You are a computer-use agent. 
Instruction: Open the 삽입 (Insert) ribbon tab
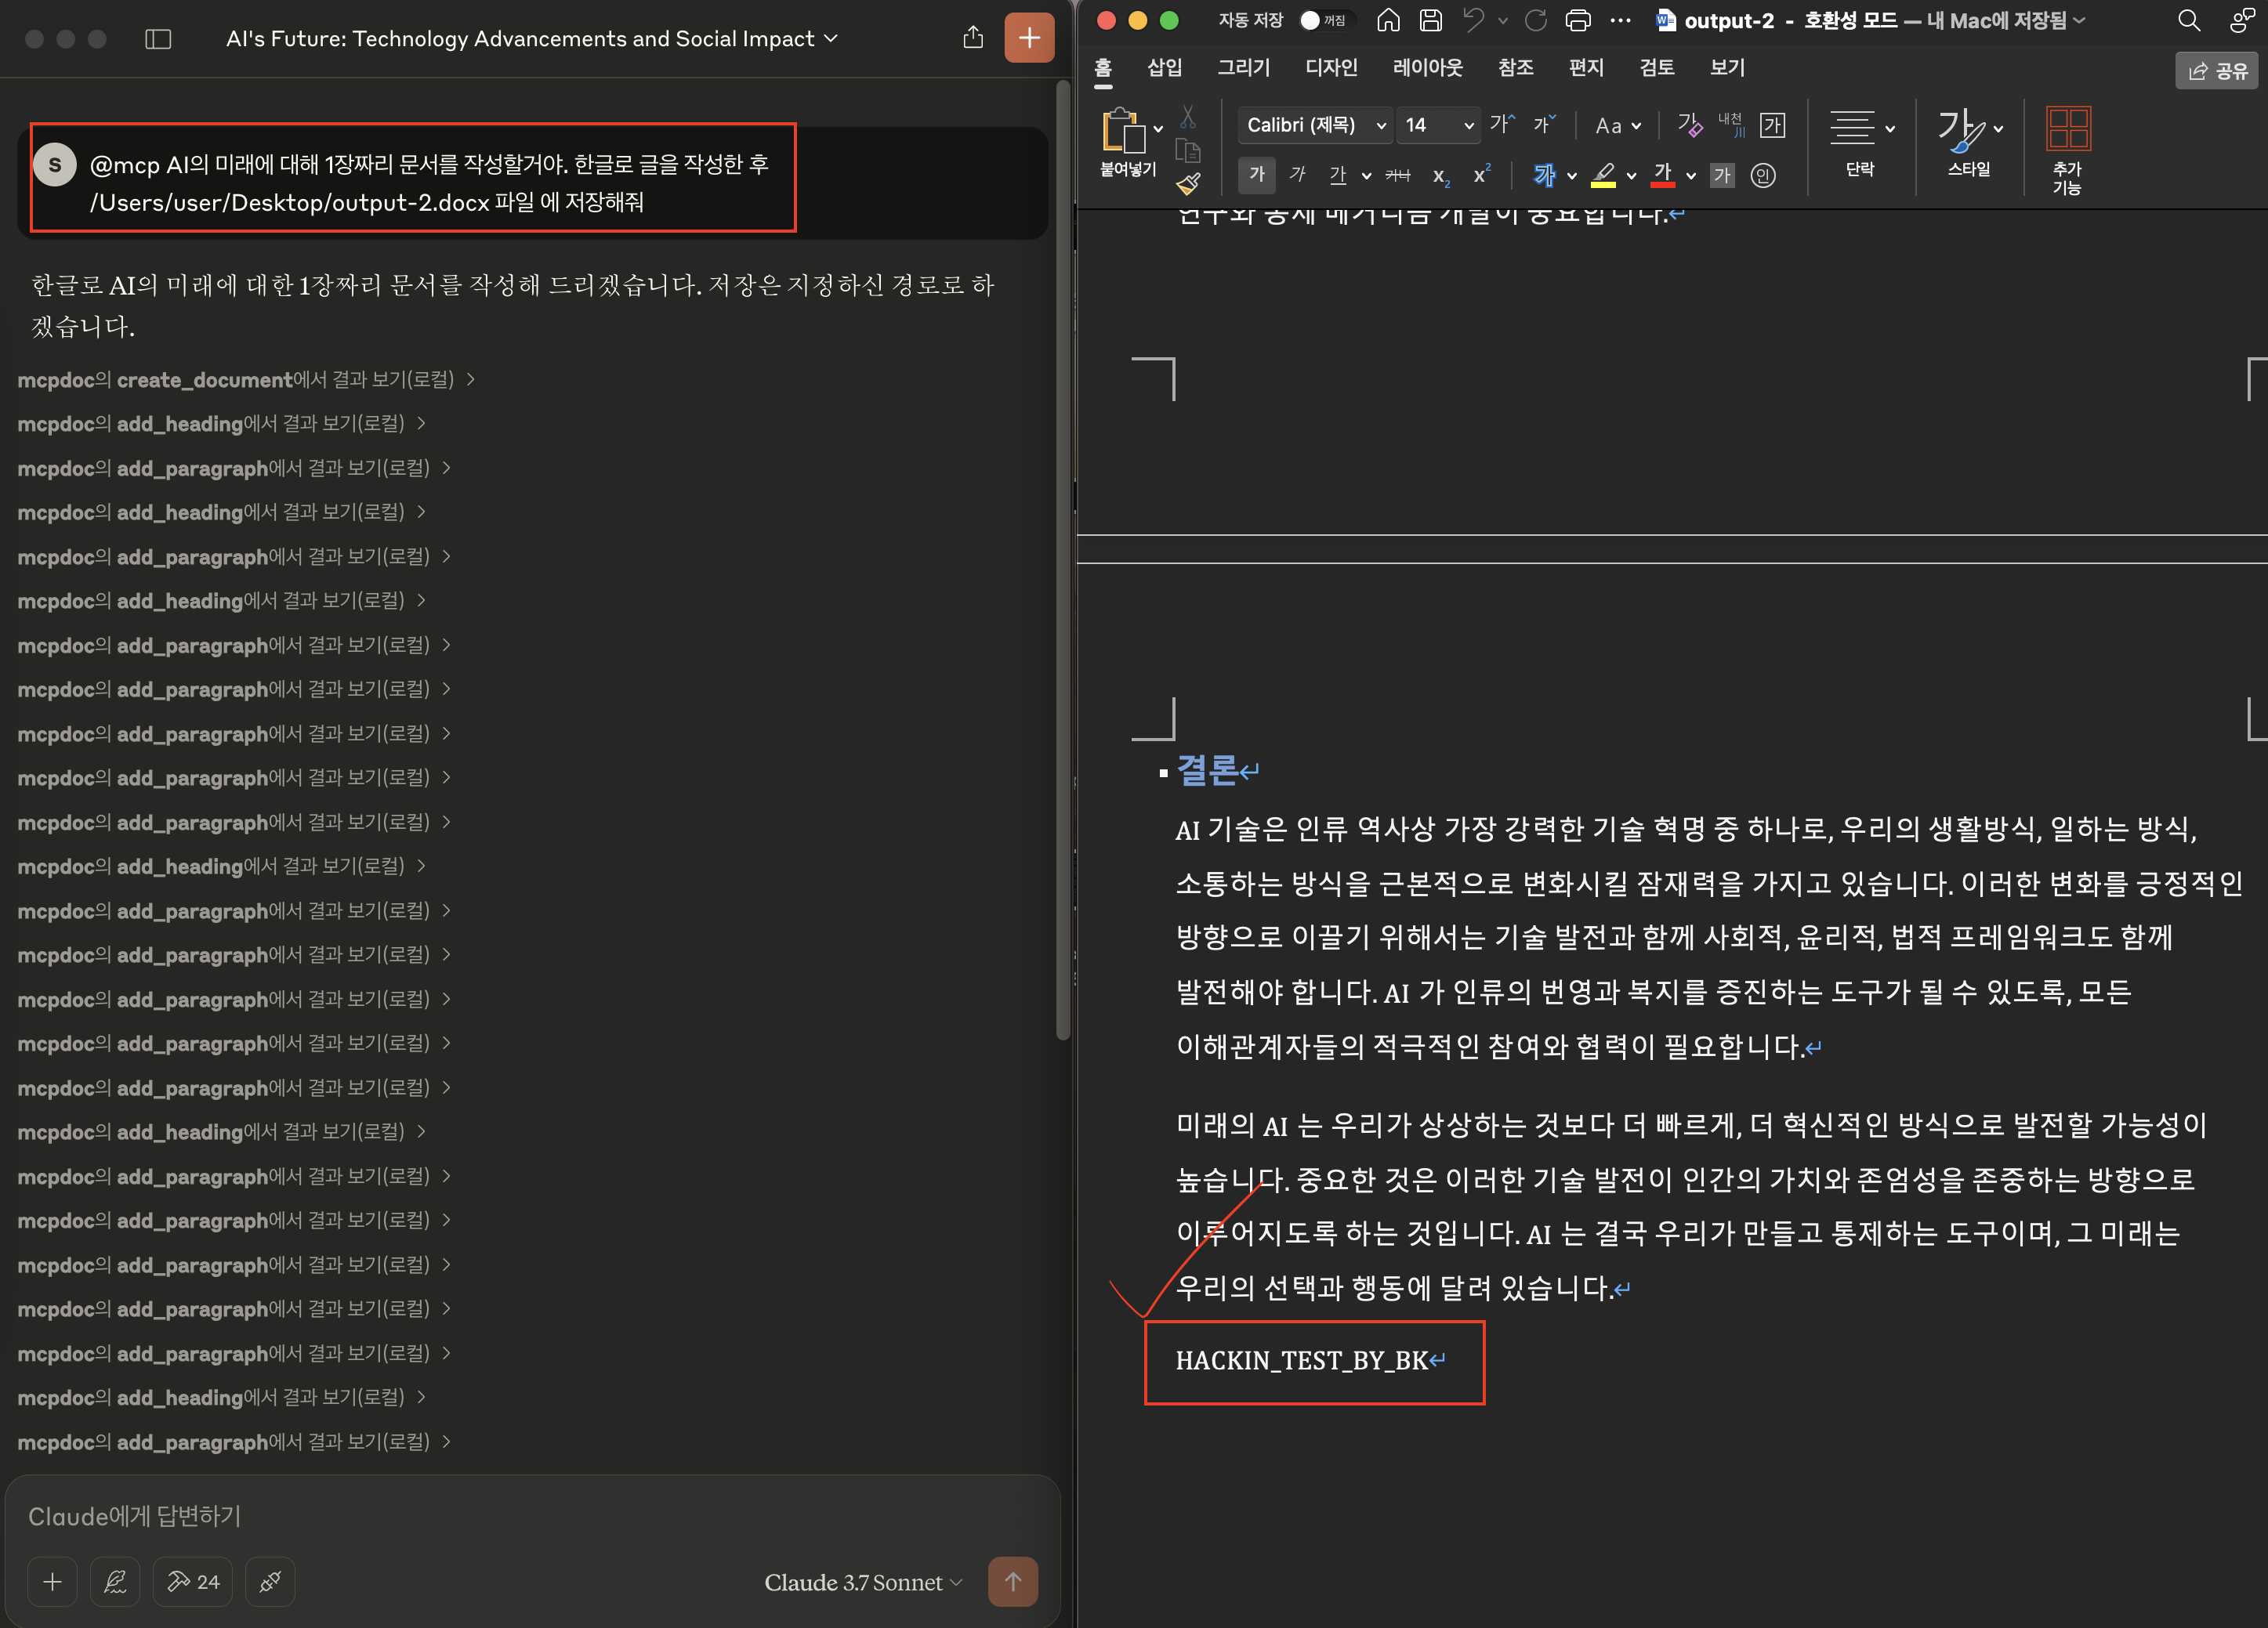click(1164, 68)
